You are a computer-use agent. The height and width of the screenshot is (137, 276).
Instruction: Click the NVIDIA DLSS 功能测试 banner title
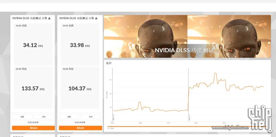point(184,50)
